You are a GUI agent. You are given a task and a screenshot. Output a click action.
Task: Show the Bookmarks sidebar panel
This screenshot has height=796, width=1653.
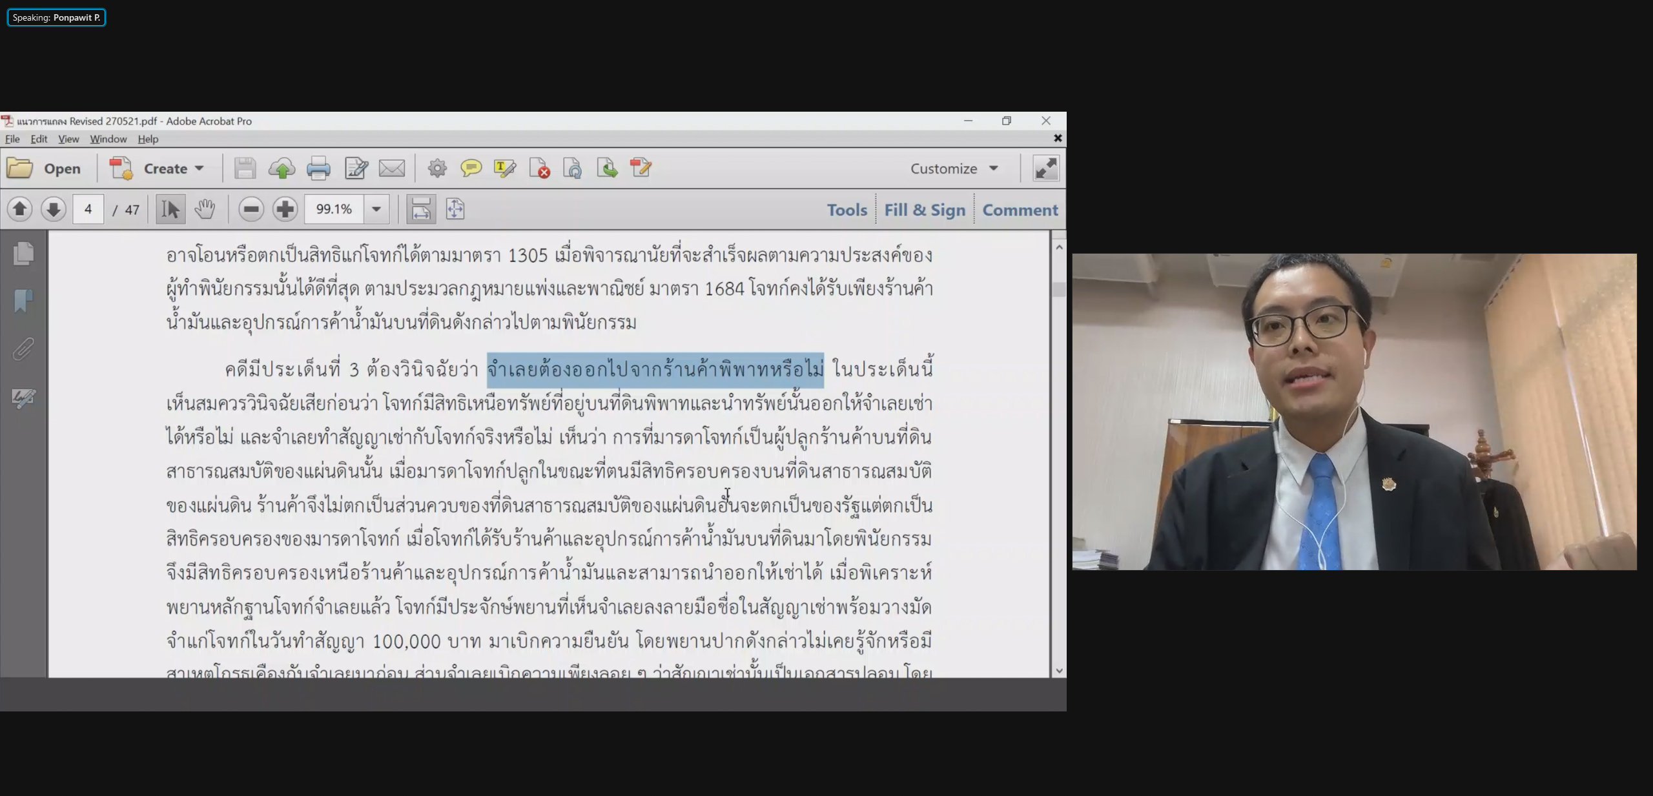tap(23, 301)
